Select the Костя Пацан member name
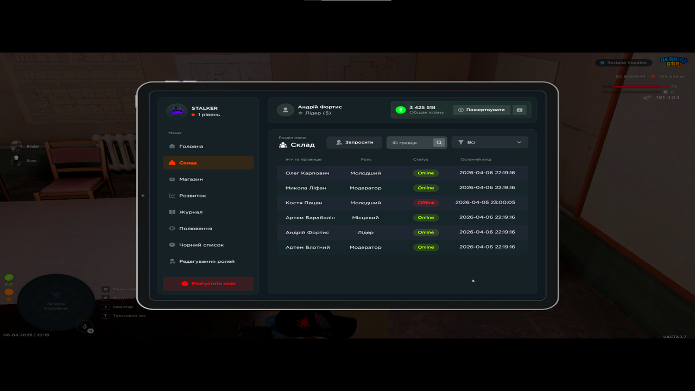695x391 pixels. pyautogui.click(x=304, y=203)
